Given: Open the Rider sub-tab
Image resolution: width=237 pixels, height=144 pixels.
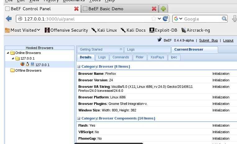Looking at the screenshot, I should coord(139,57).
